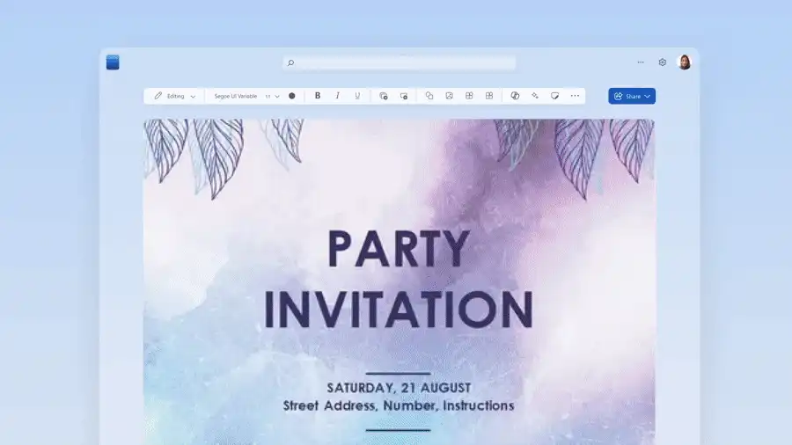Insert a picture with the image icon

pyautogui.click(x=449, y=95)
